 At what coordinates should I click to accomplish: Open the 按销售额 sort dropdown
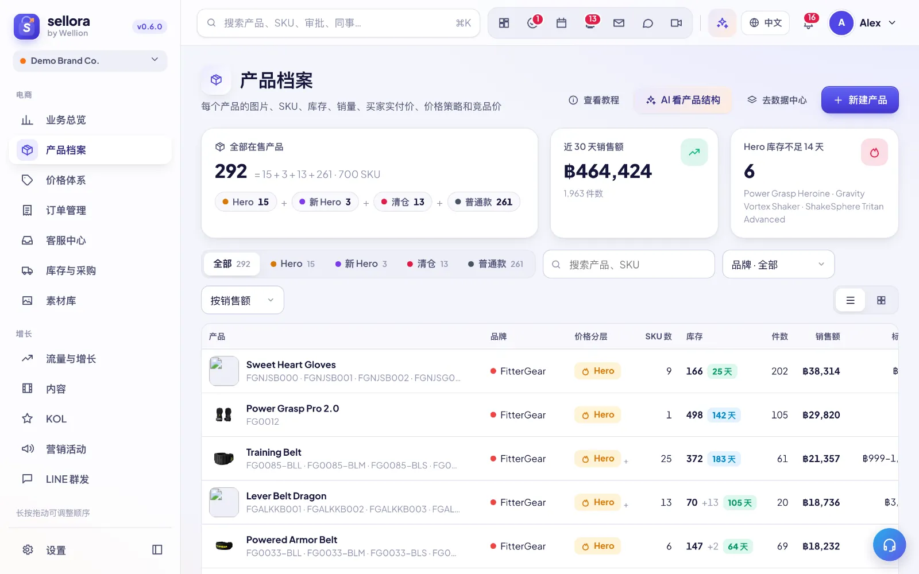tap(242, 300)
